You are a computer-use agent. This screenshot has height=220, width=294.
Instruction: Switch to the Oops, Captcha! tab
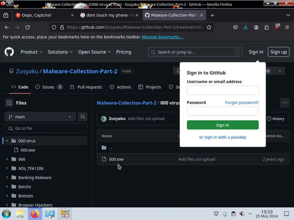click(42, 15)
